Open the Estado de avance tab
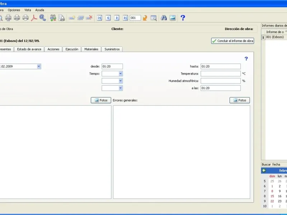Image resolution: width=287 pixels, height=215 pixels. (29, 49)
